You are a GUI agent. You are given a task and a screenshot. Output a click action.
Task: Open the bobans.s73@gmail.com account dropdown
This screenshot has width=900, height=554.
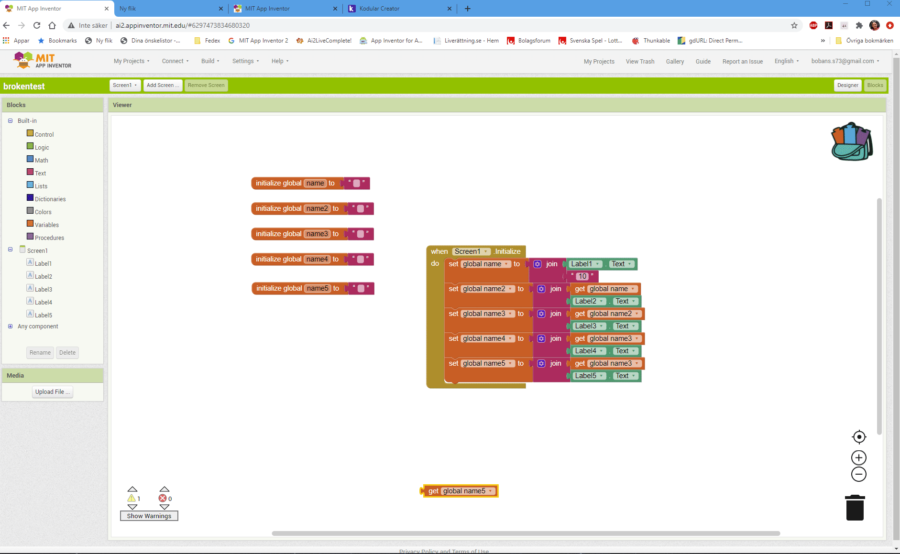tap(845, 61)
